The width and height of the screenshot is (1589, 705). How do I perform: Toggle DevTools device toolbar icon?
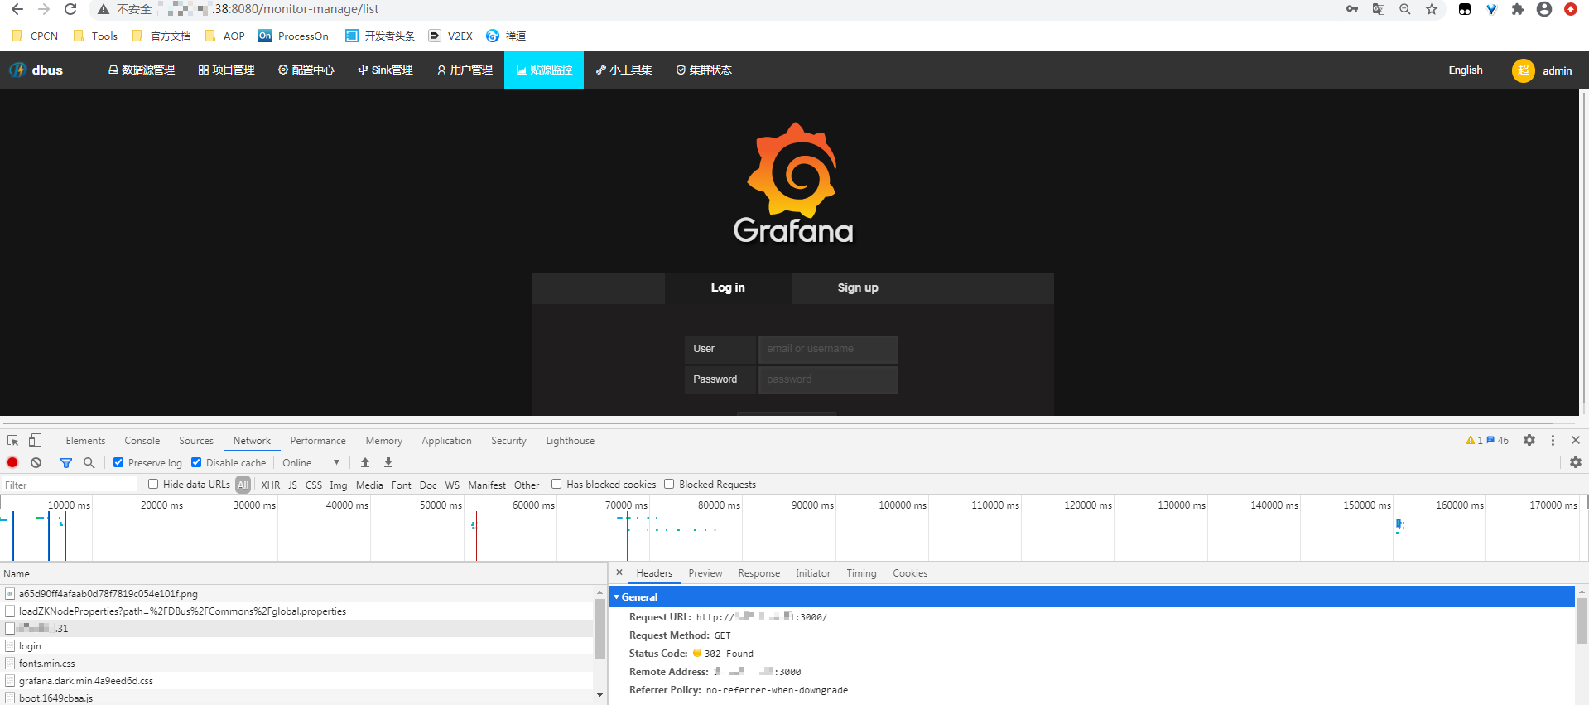tap(35, 440)
